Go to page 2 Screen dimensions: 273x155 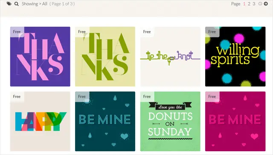point(249,4)
